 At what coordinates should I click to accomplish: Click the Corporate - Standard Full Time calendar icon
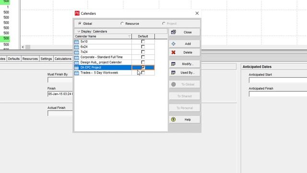pyautogui.click(x=77, y=57)
